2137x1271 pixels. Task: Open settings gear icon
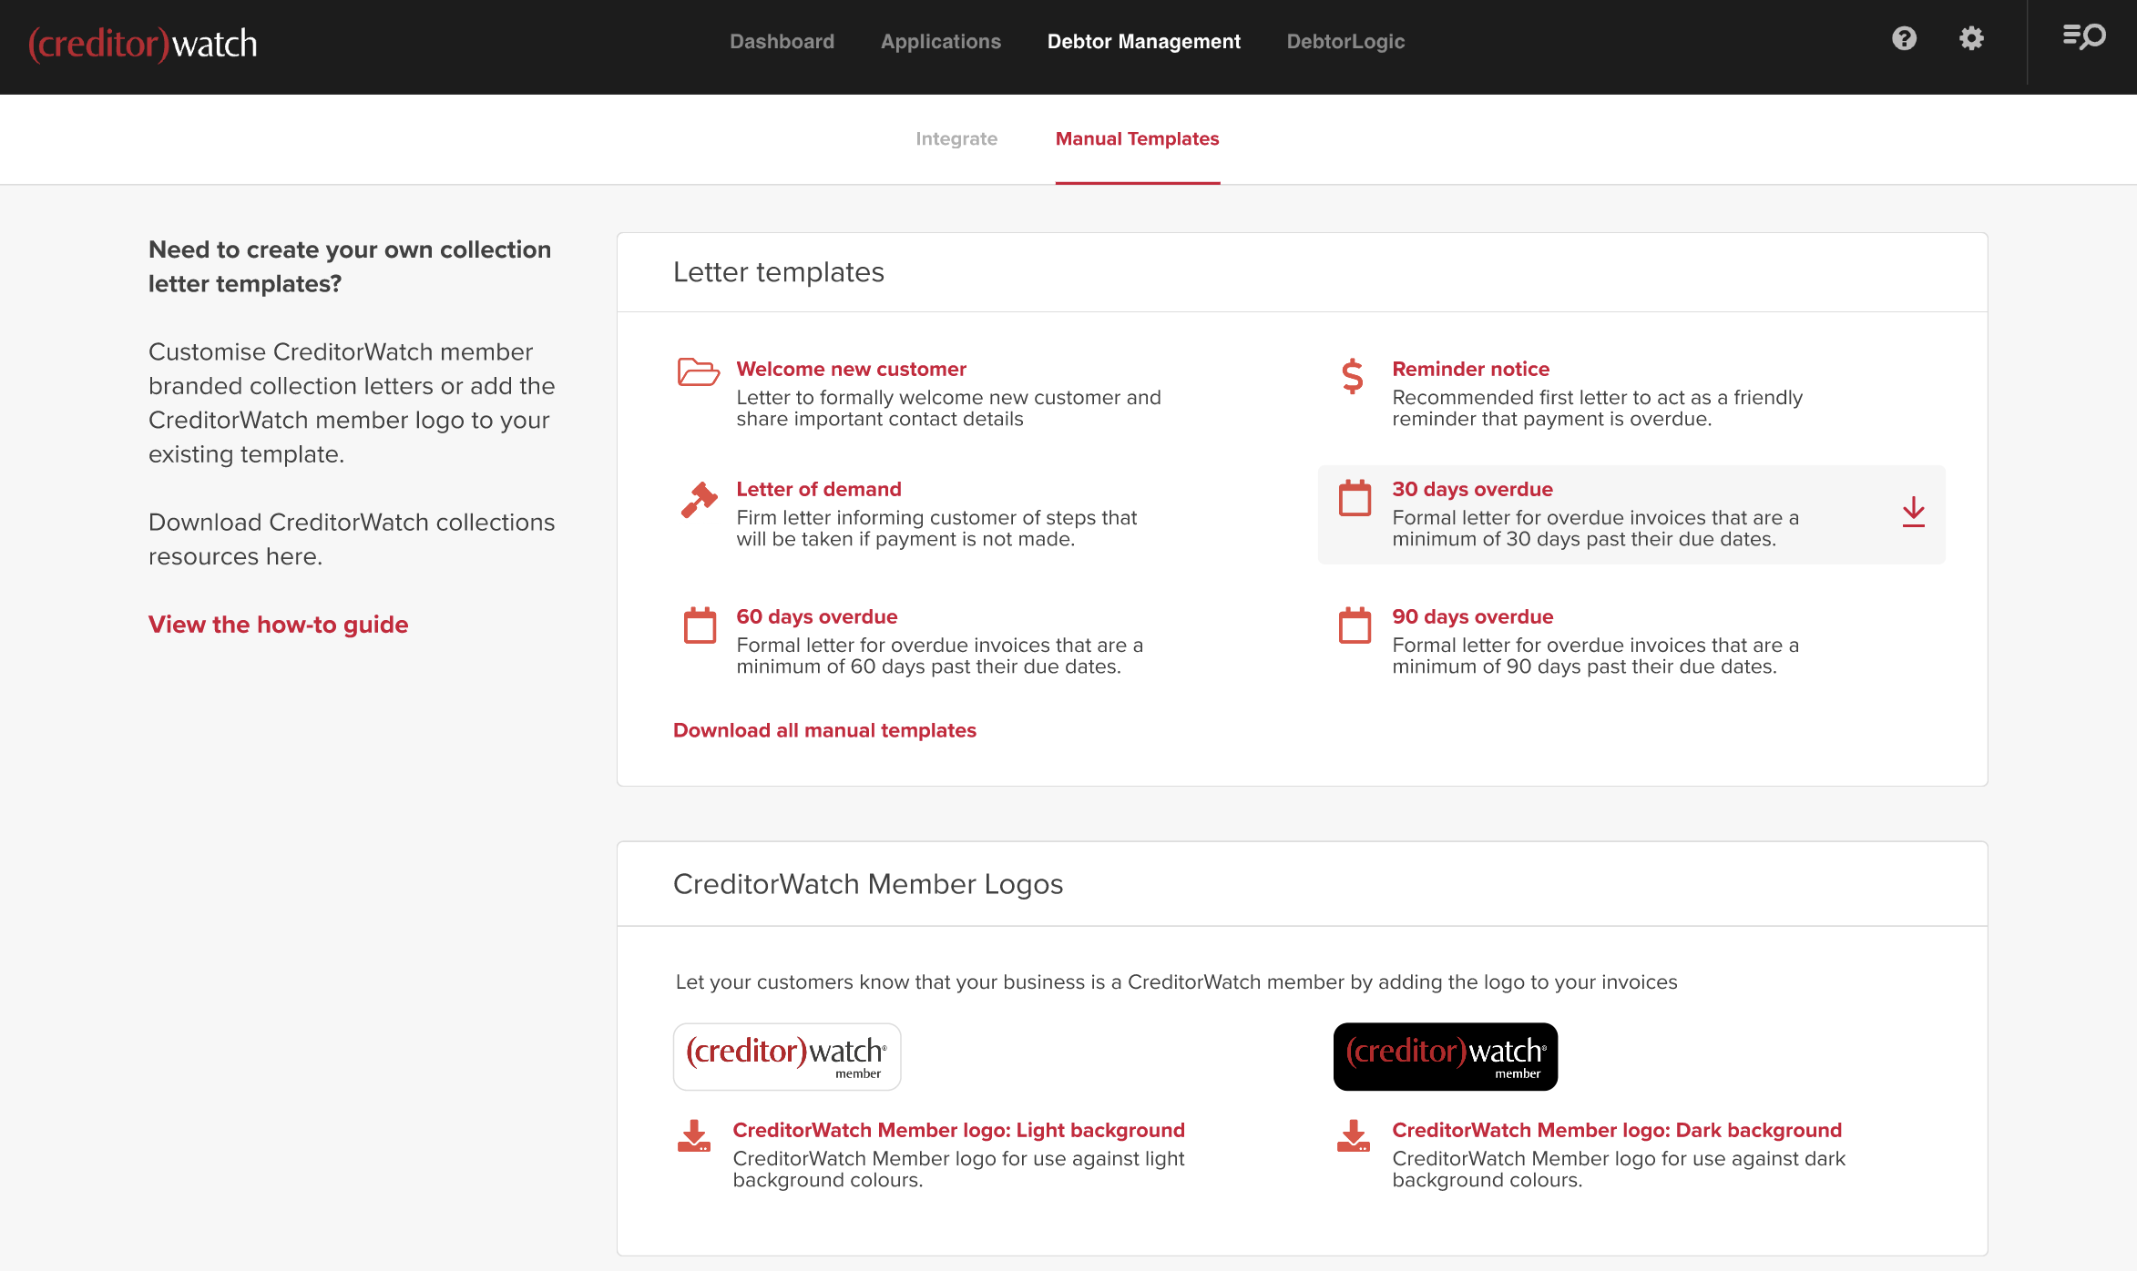click(1971, 38)
